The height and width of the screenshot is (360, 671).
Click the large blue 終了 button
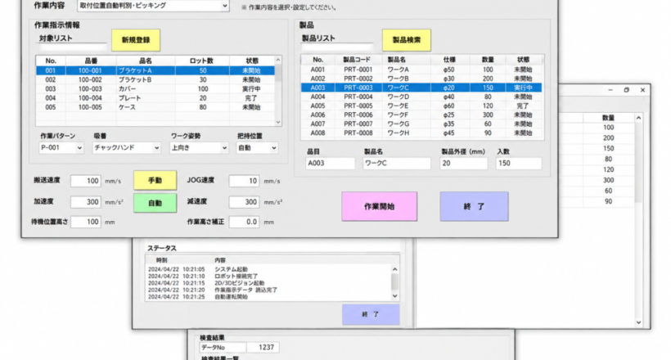(474, 206)
